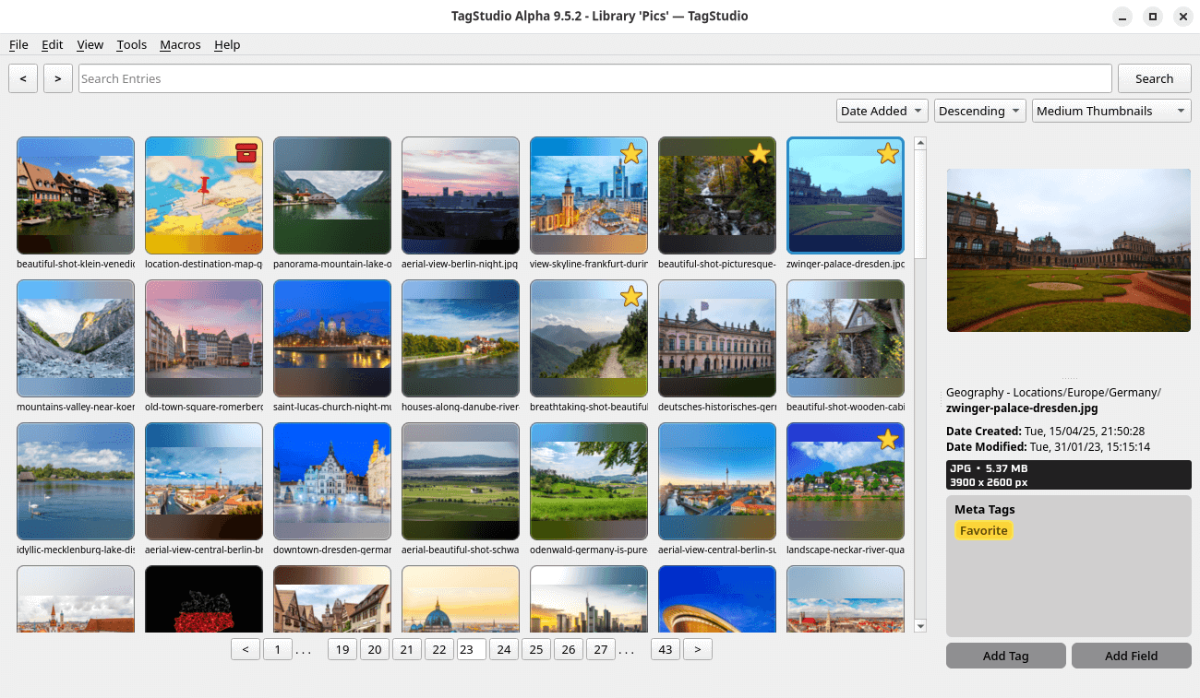Viewport: 1200px width, 698px height.
Task: Click the large zwinger palace preview image
Action: point(1069,250)
